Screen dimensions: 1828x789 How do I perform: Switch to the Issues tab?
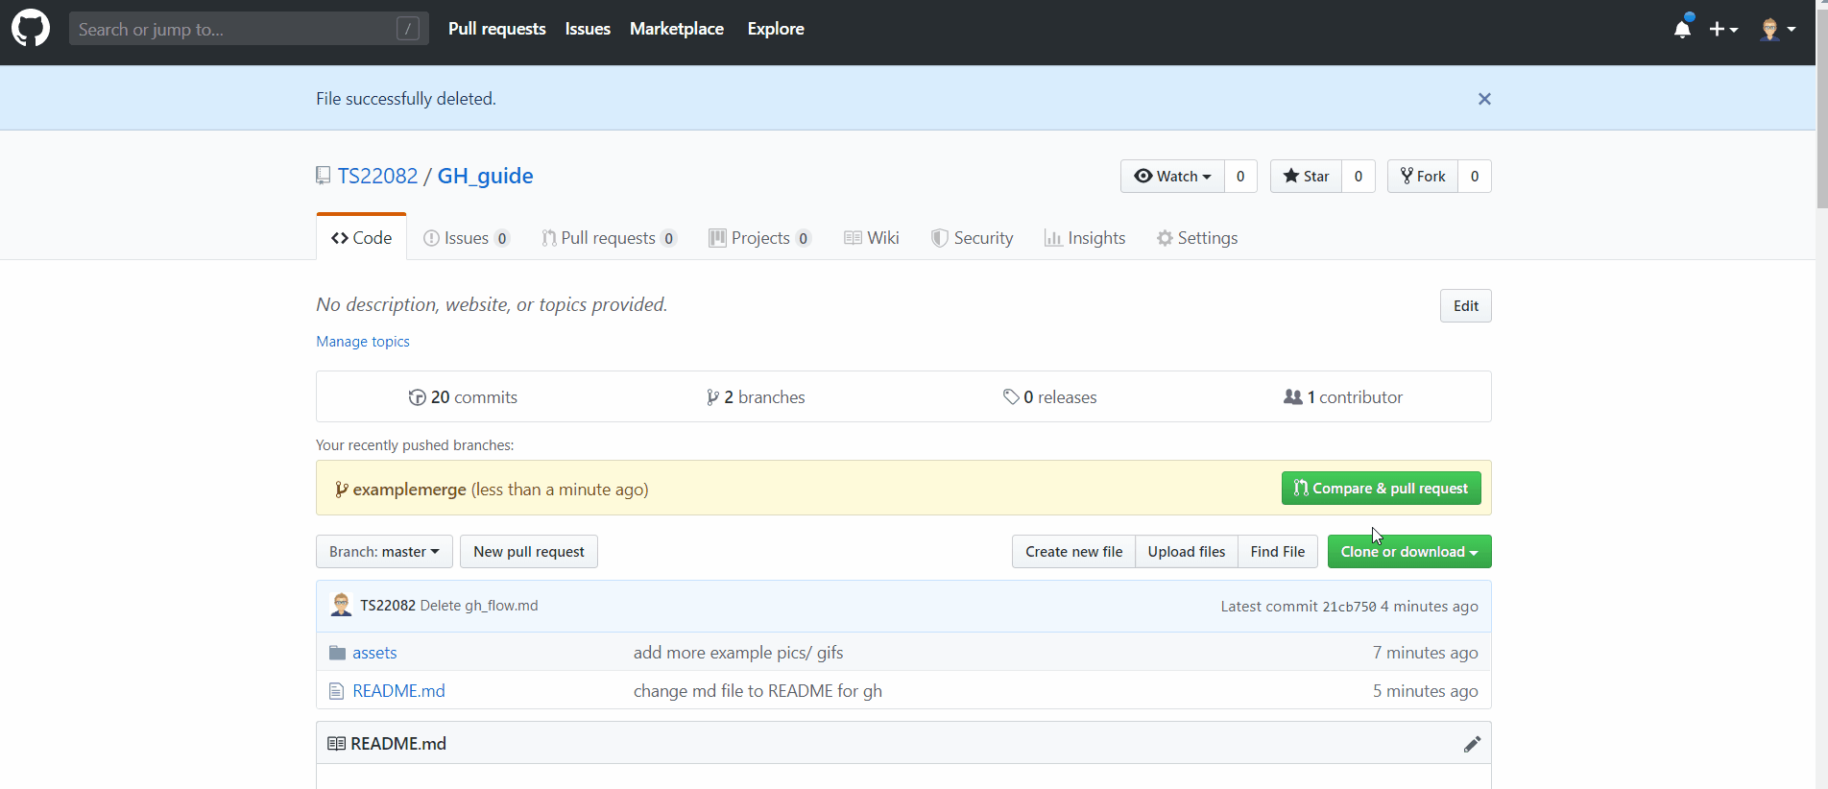[467, 237]
